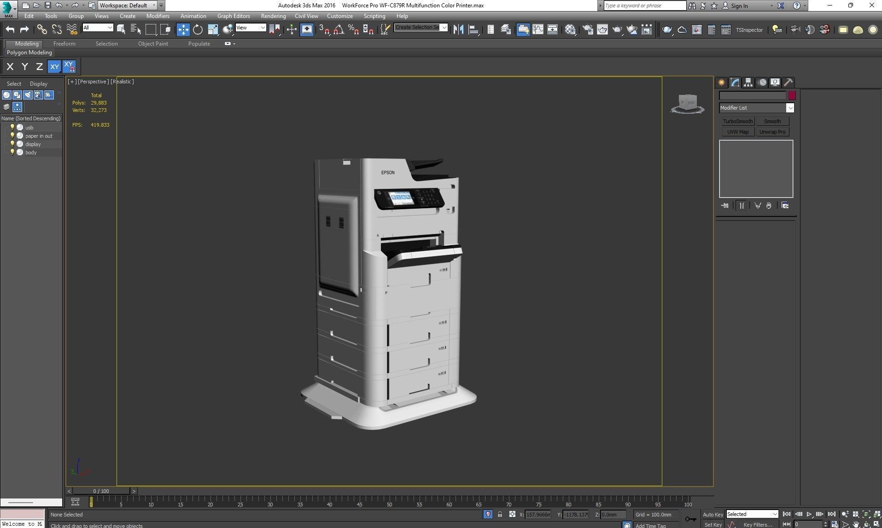Open the Workspace: Default dropdown
The width and height of the screenshot is (882, 528).
click(128, 6)
